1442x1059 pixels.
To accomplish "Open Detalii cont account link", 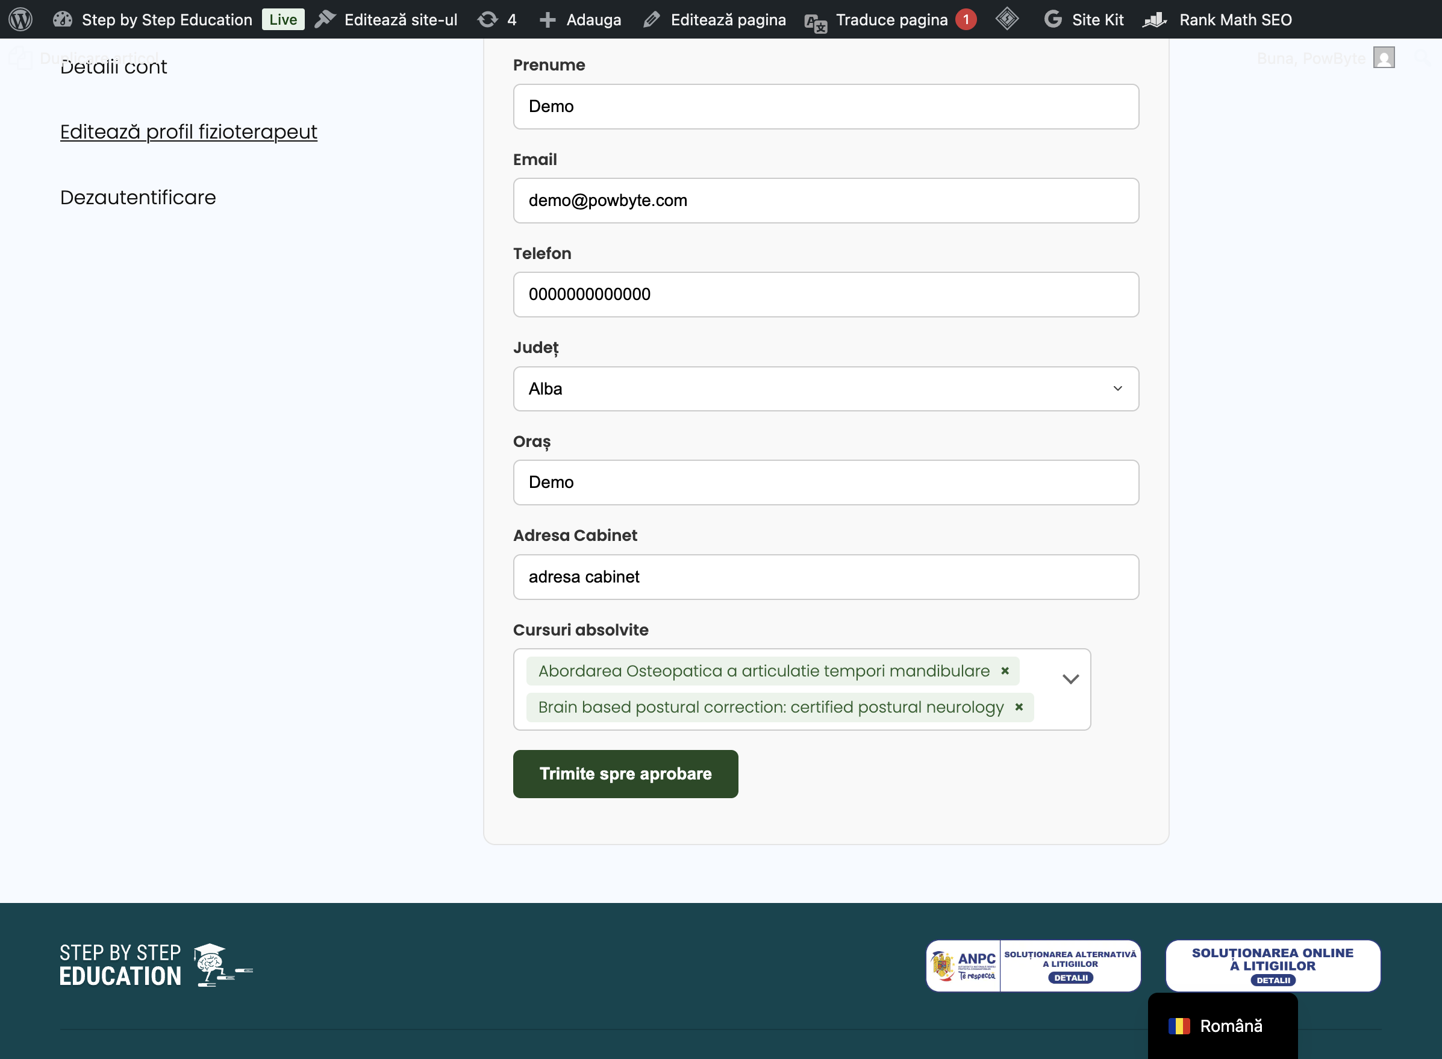I will (113, 67).
